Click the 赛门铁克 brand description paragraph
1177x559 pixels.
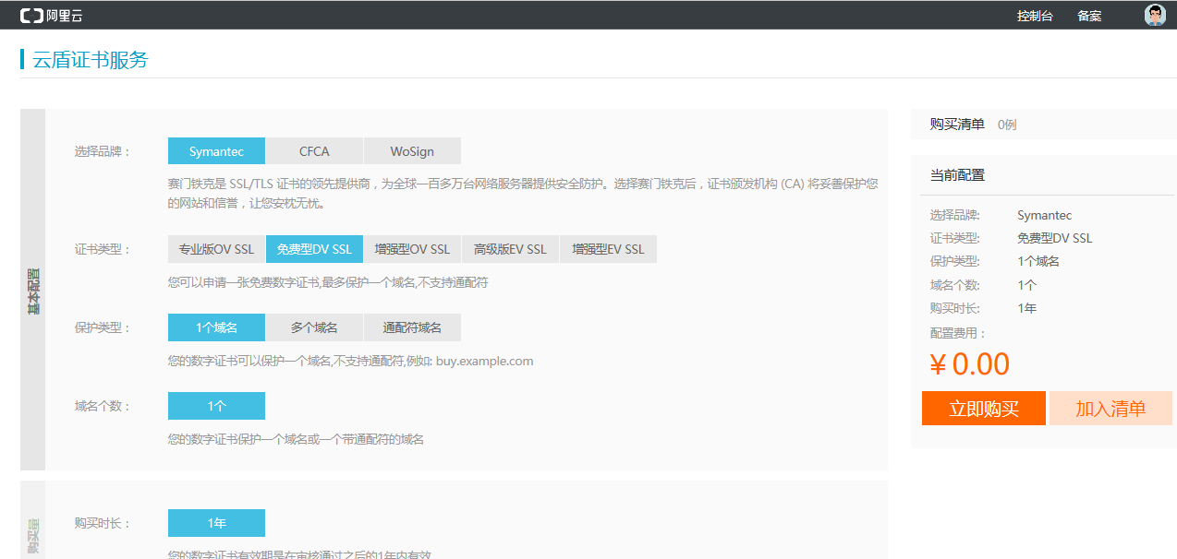[523, 193]
